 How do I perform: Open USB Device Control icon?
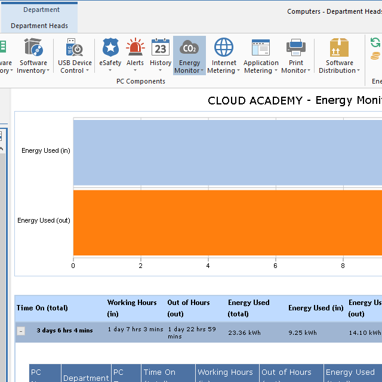point(75,47)
